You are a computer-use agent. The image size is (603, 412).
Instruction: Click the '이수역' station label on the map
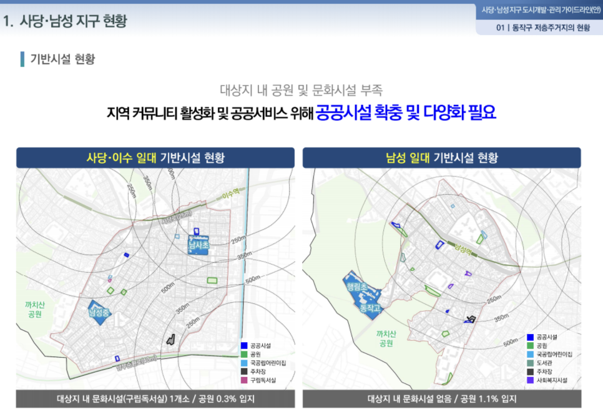point(230,193)
